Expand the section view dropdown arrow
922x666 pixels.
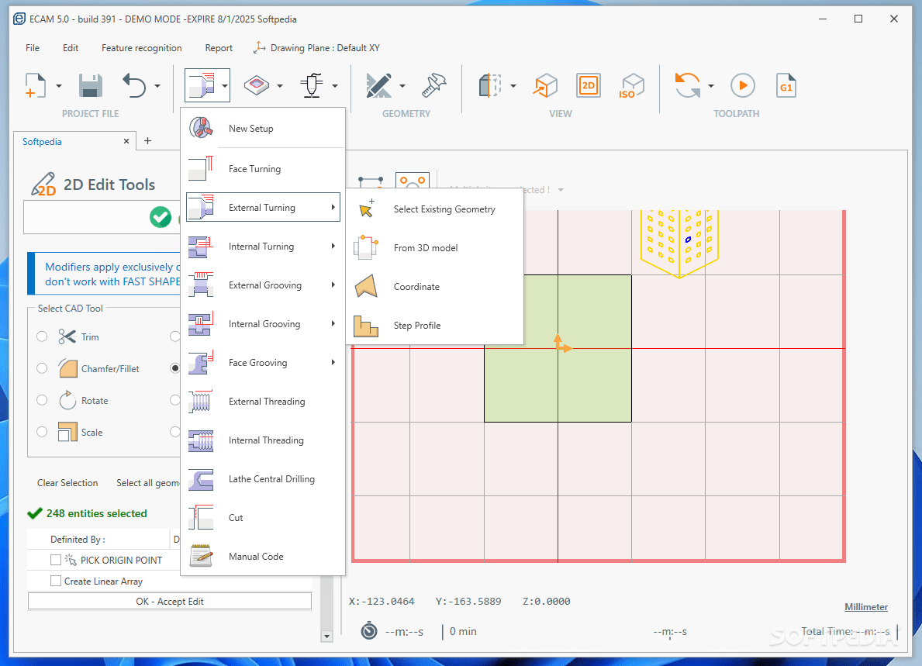tap(513, 86)
